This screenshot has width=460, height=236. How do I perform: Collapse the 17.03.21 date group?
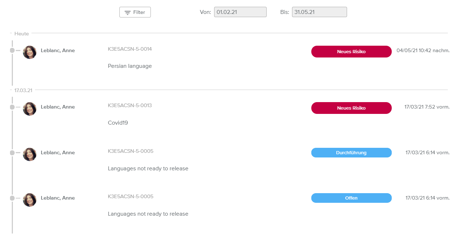(x=23, y=90)
